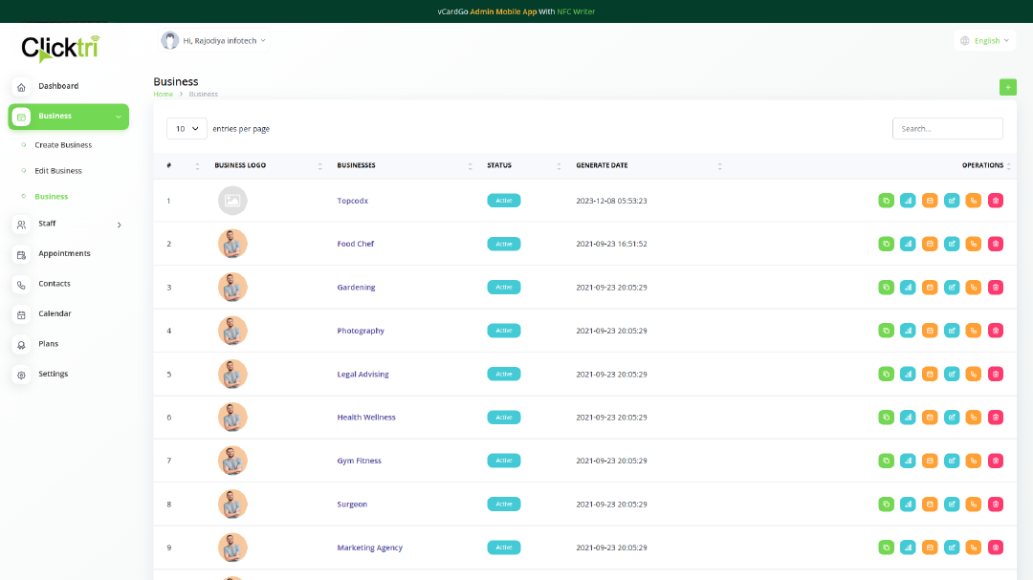Open the Rajodiya infotech user menu

[x=215, y=41]
